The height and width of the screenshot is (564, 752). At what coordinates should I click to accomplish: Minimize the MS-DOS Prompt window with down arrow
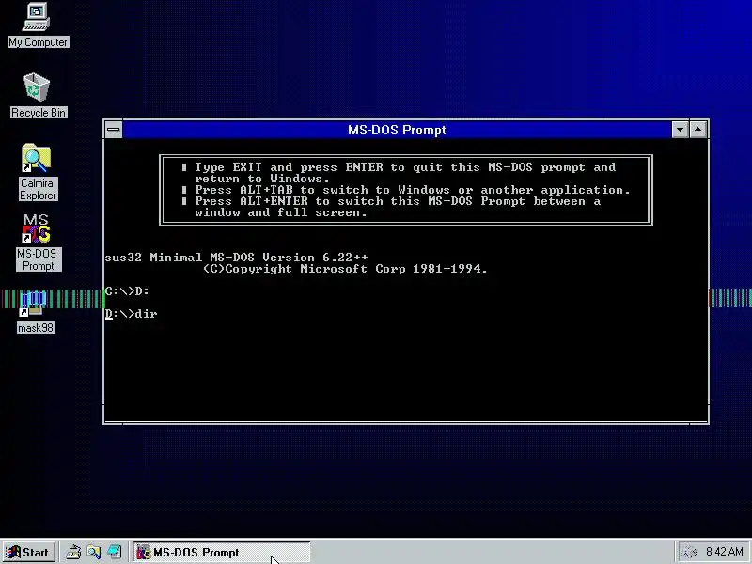pyautogui.click(x=680, y=130)
